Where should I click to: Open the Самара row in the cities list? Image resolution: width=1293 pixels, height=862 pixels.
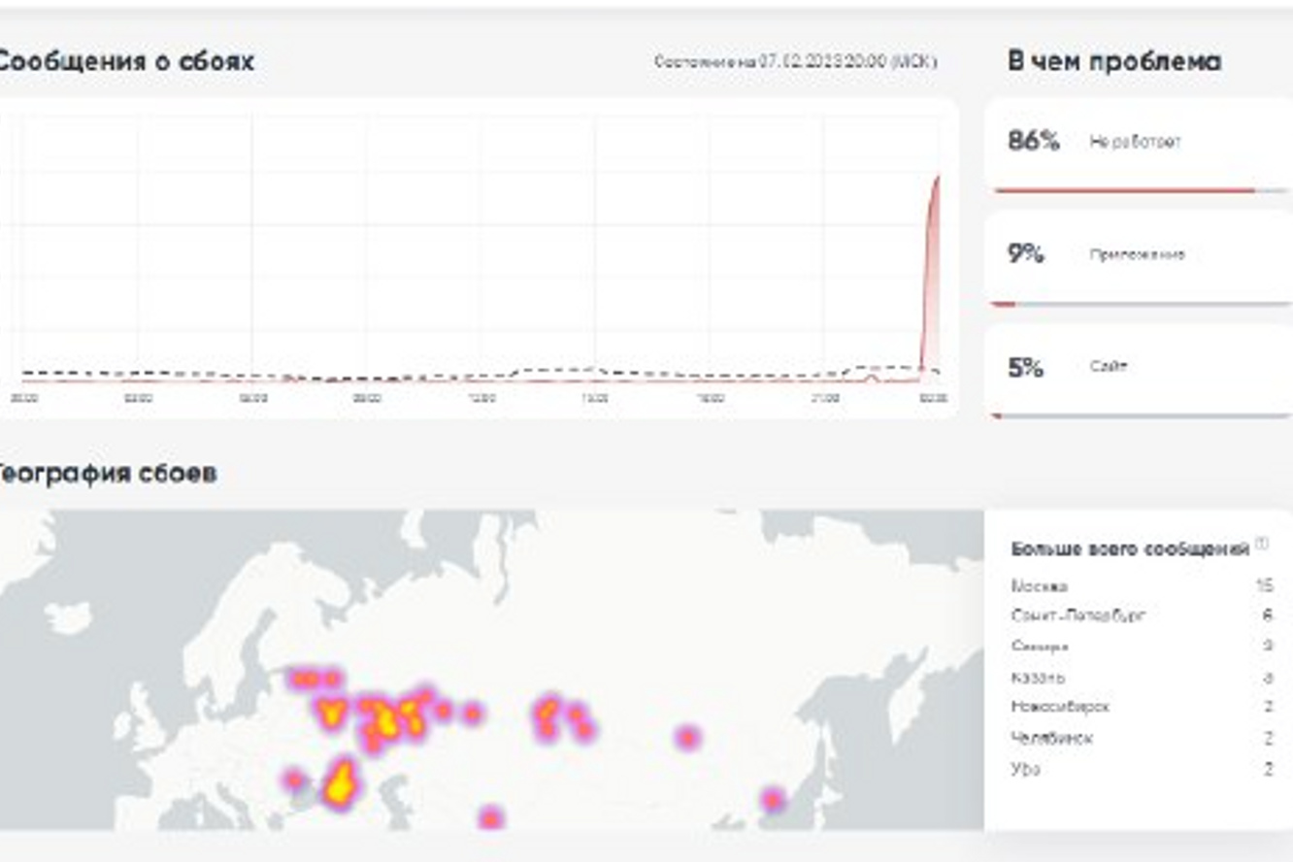click(1040, 646)
